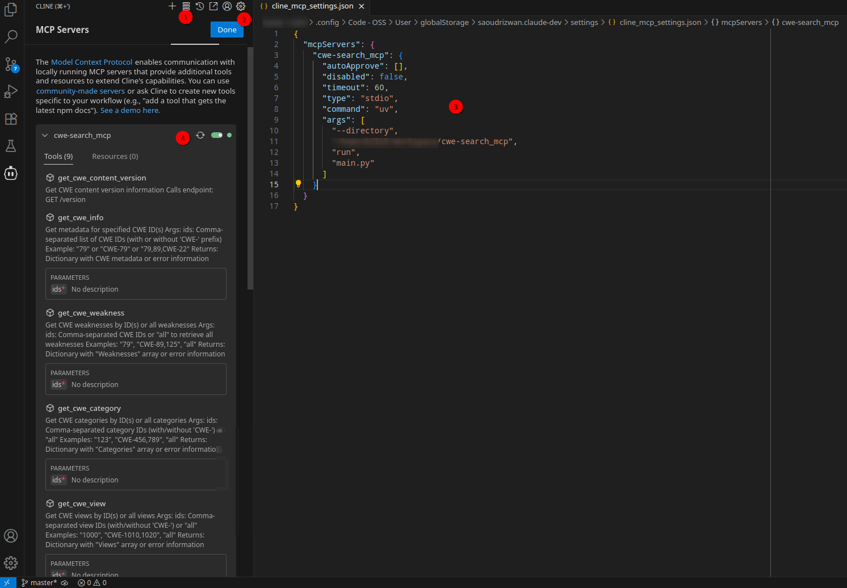Click the publish cloud icon in status bar
This screenshot has height=588, width=847.
click(x=65, y=583)
